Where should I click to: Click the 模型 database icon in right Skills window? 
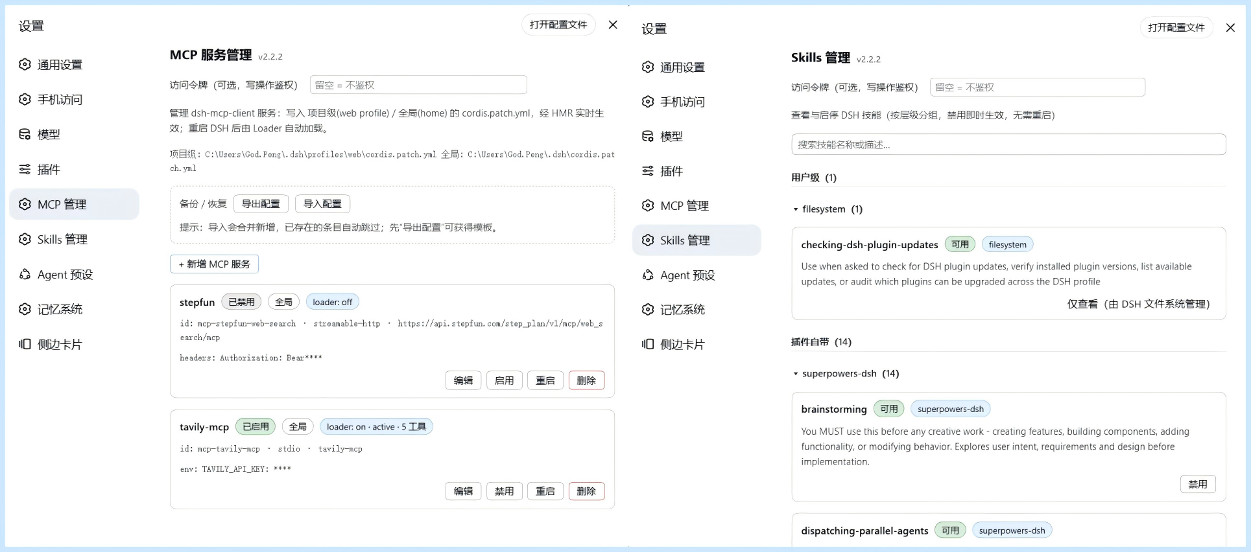point(648,136)
